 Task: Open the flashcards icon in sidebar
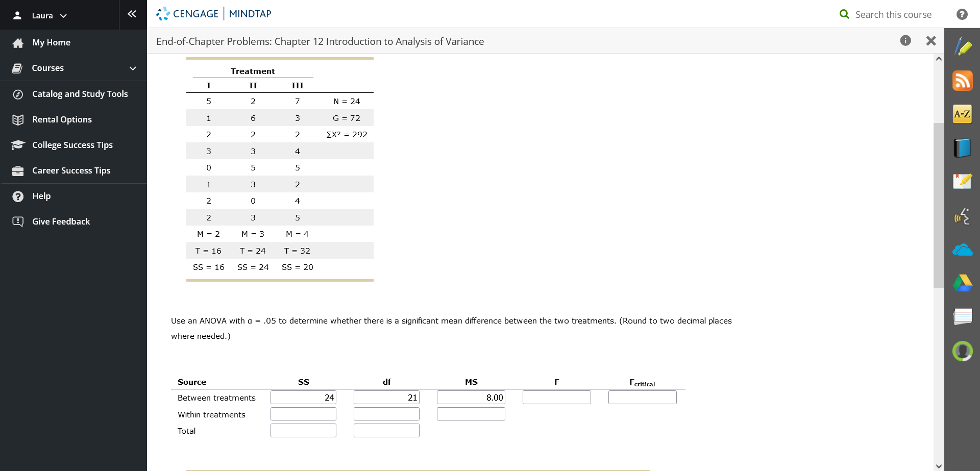click(x=962, y=317)
